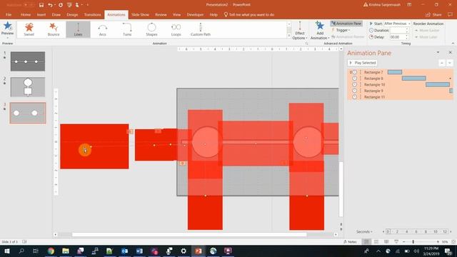Open the Trigger dropdown
This screenshot has width=457, height=257.
(341, 30)
